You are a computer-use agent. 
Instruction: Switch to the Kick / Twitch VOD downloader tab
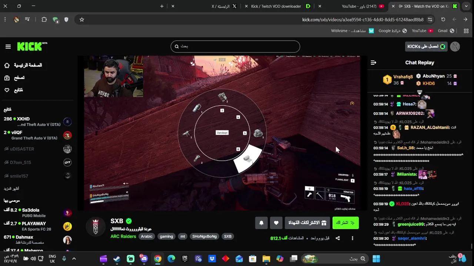[x=280, y=6]
